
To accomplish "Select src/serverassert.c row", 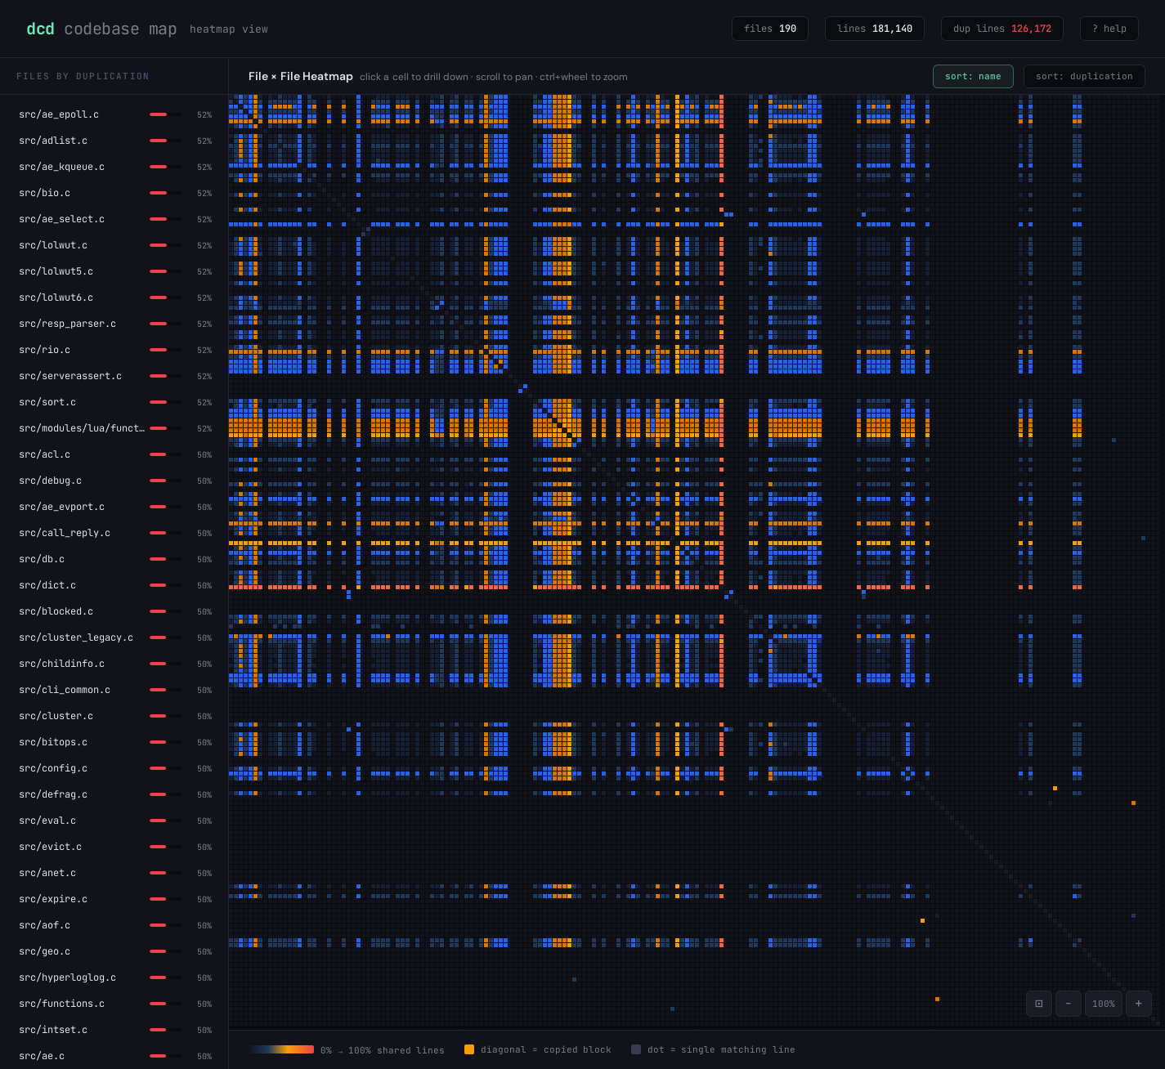I will [114, 376].
